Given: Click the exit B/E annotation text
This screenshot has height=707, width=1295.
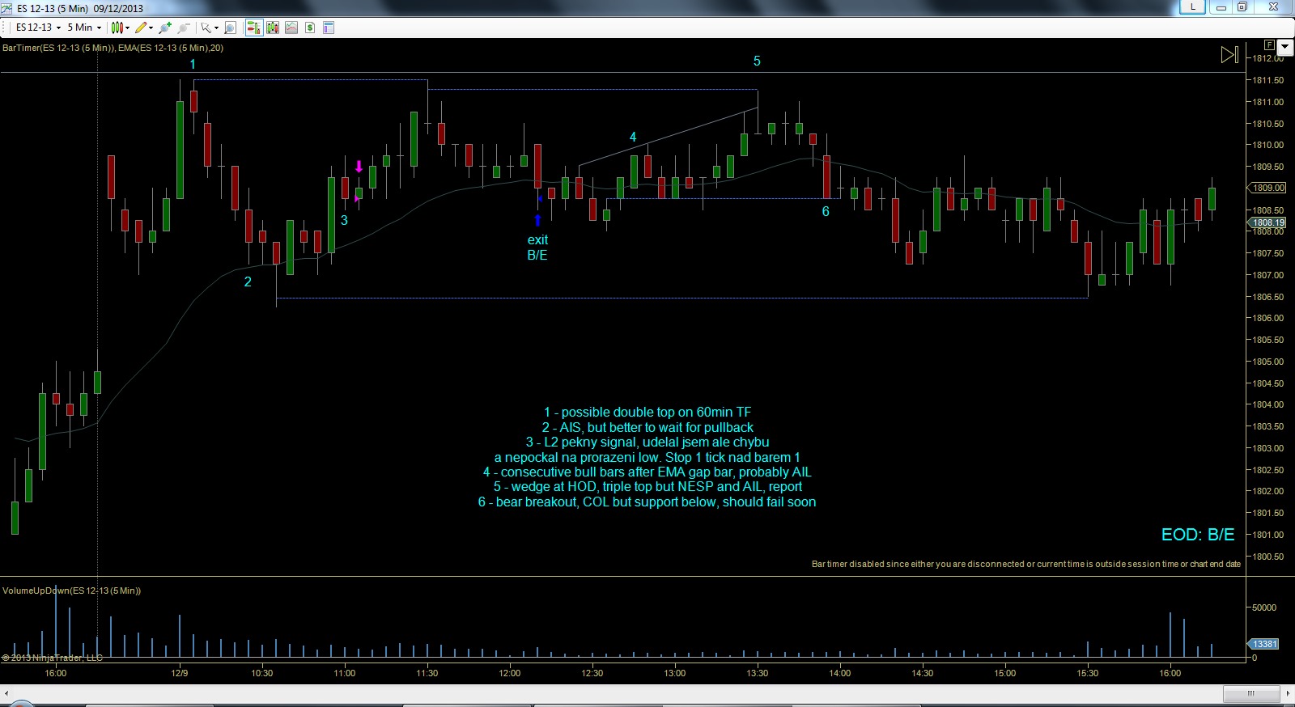Looking at the screenshot, I should pos(537,248).
